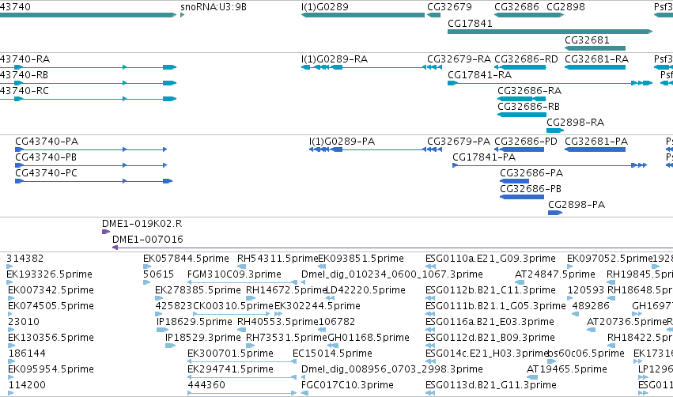Select transcript 43740-RB
Viewport: 673px width, 397px height.
tap(88, 83)
